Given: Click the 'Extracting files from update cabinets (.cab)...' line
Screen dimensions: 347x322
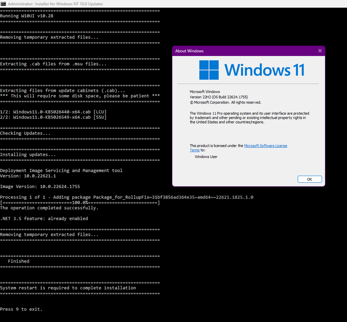Looking at the screenshot, I should [x=63, y=91].
